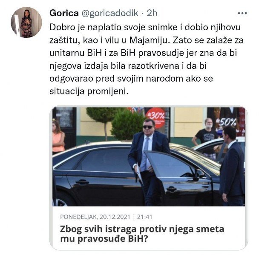This screenshot has width=259, height=255.
Task: Click the 21:41 time on the card
Action: click(144, 217)
